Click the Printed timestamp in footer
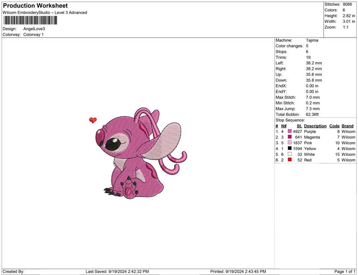Screen dimensions: 358x275 pos(238,271)
